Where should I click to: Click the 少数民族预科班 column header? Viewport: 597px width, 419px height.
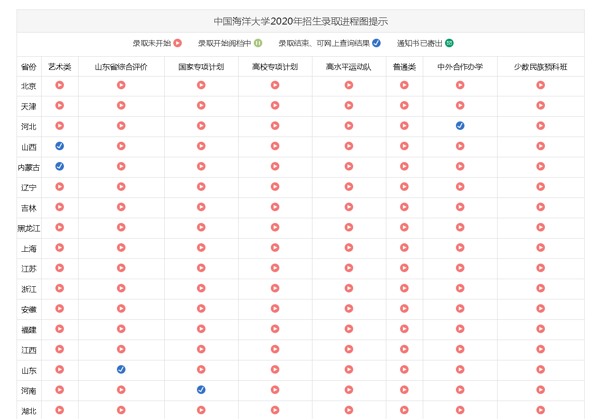(541, 67)
